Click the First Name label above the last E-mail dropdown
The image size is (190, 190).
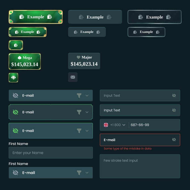[x=18, y=164]
